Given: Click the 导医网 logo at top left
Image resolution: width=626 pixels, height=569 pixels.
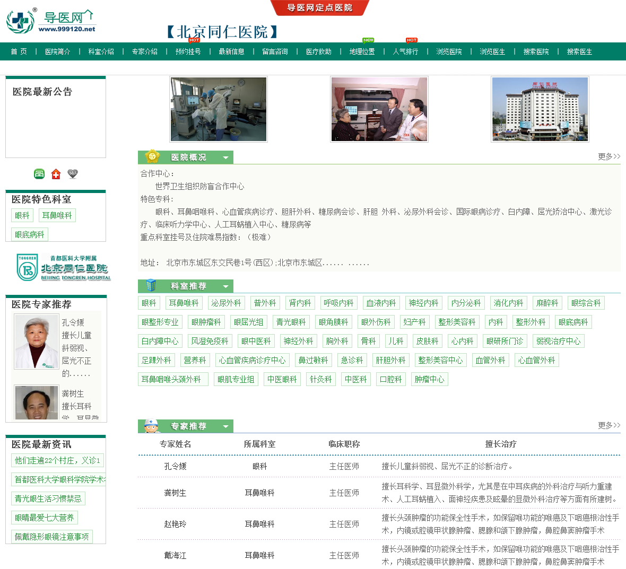Looking at the screenshot, I should coord(51,21).
